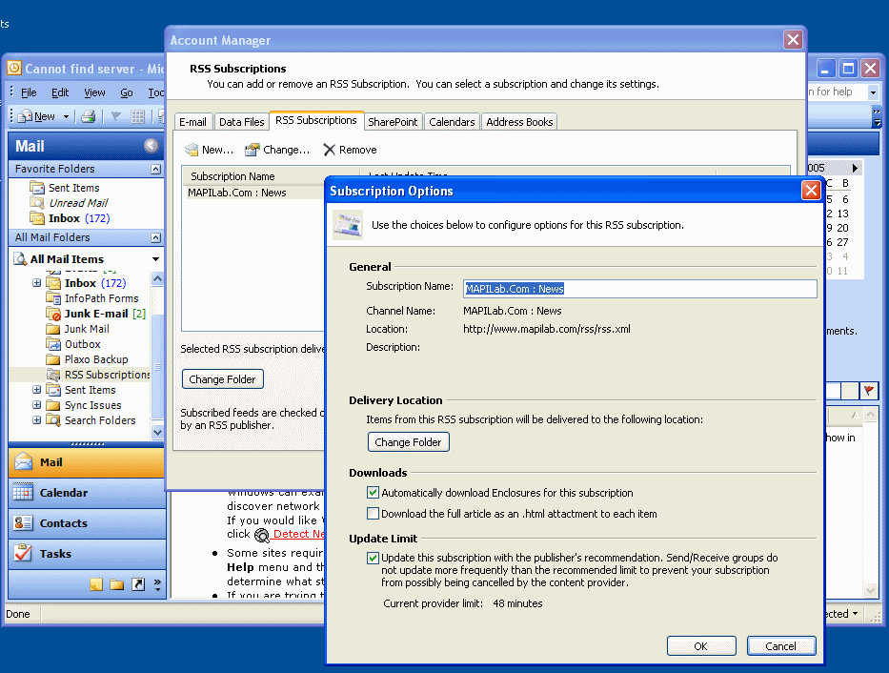Open the All Mail Items dropdown arrow
Screen dimensions: 889x673
coord(156,259)
